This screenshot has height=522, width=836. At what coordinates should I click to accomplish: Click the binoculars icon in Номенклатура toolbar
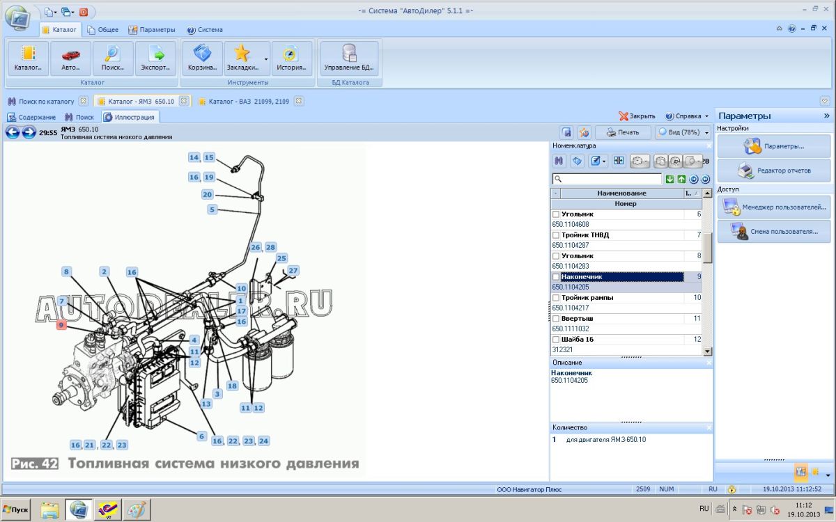click(x=559, y=161)
